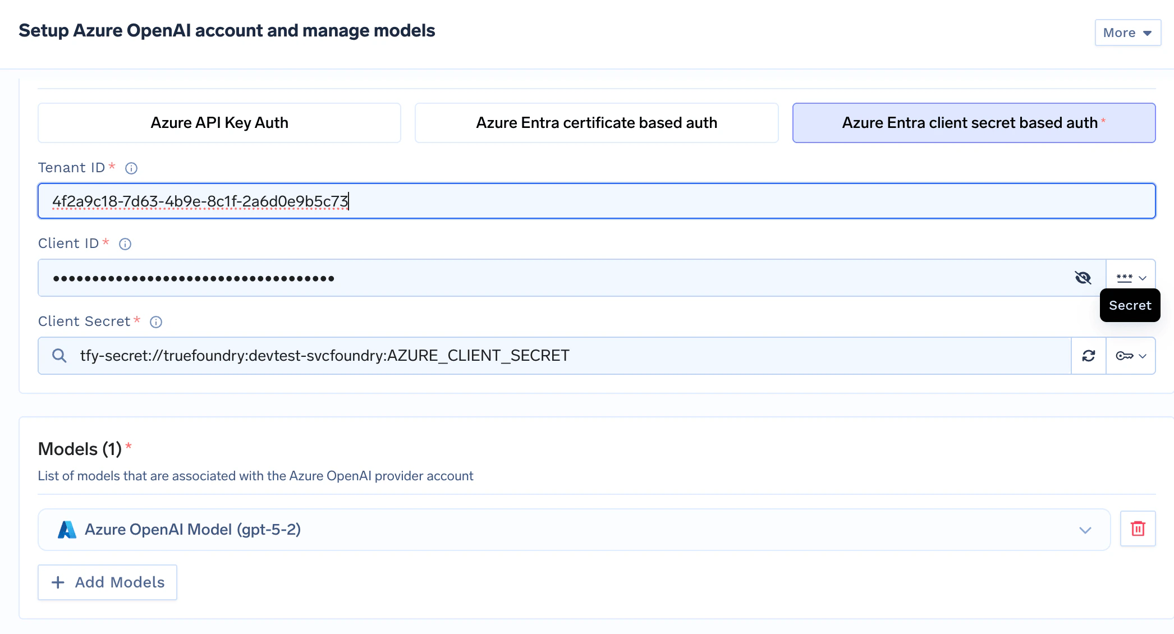Click the 'Secret' tooltip label
1174x634 pixels.
(x=1130, y=305)
